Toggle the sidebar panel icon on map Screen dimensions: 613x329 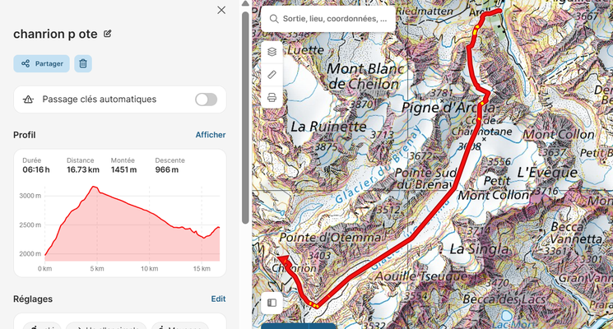tap(272, 303)
